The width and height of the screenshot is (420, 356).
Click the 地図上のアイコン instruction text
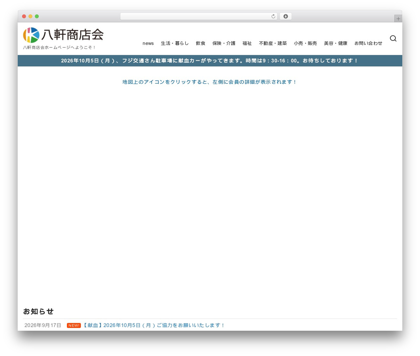click(x=210, y=82)
